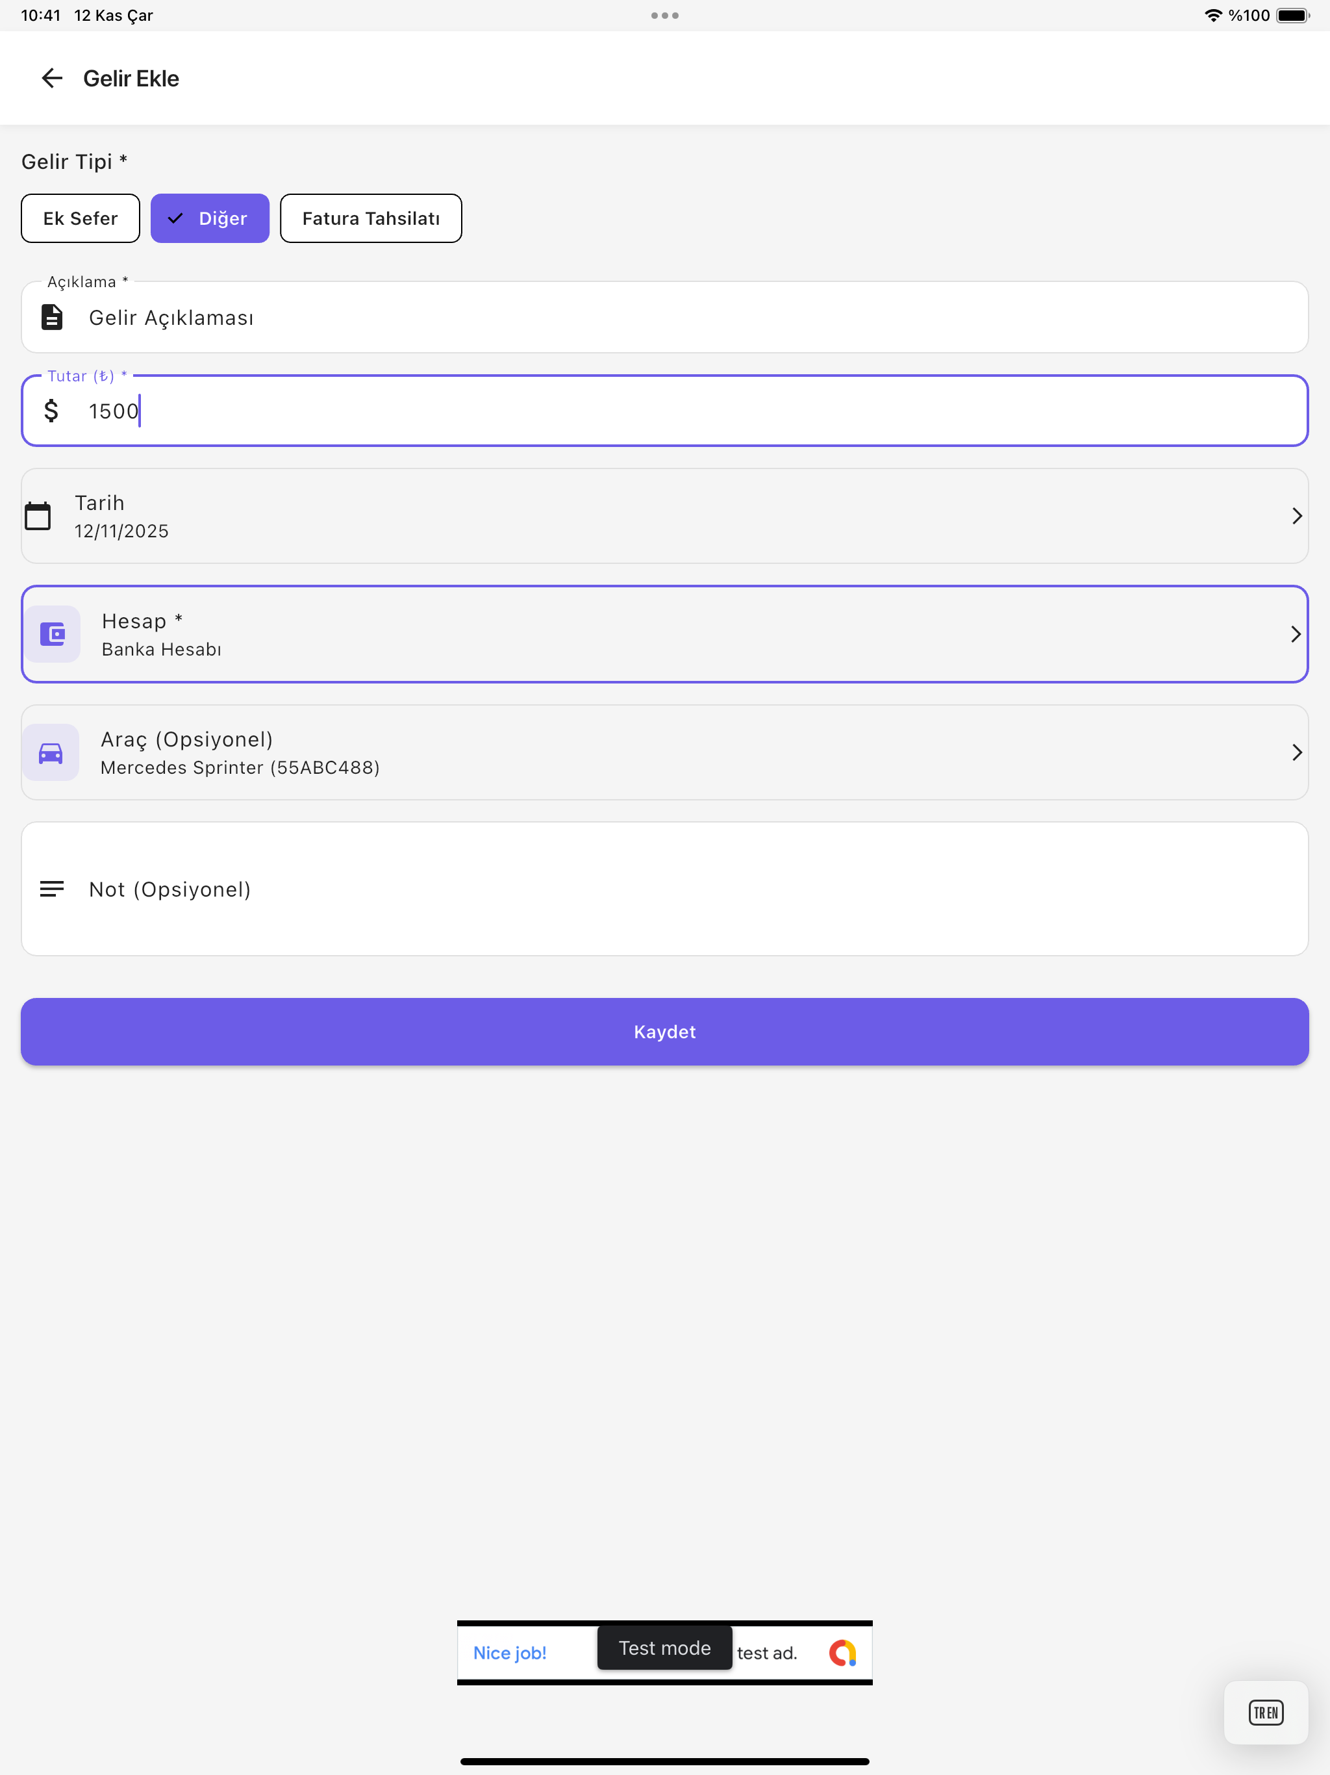
Task: Click the document icon in Açıklama field
Action: coord(52,317)
